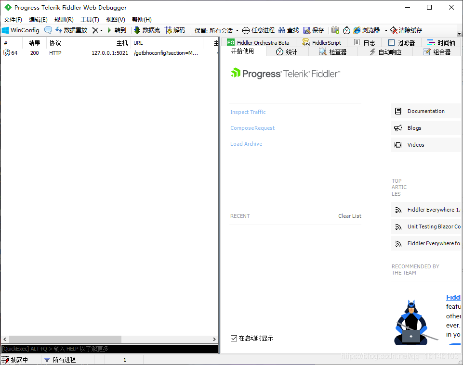
Task: Open the Fiddler Everywhere 1. article
Action: click(x=425, y=210)
